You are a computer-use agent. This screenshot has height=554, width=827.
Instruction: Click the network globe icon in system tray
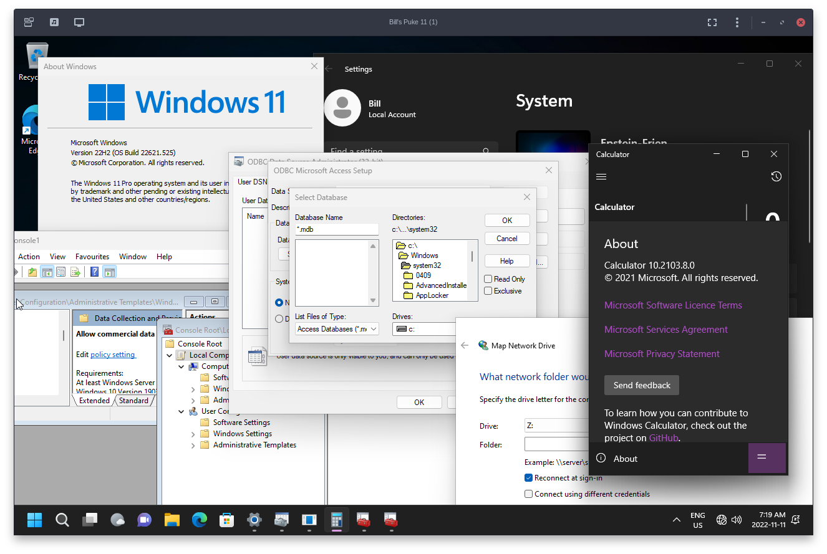pos(722,520)
